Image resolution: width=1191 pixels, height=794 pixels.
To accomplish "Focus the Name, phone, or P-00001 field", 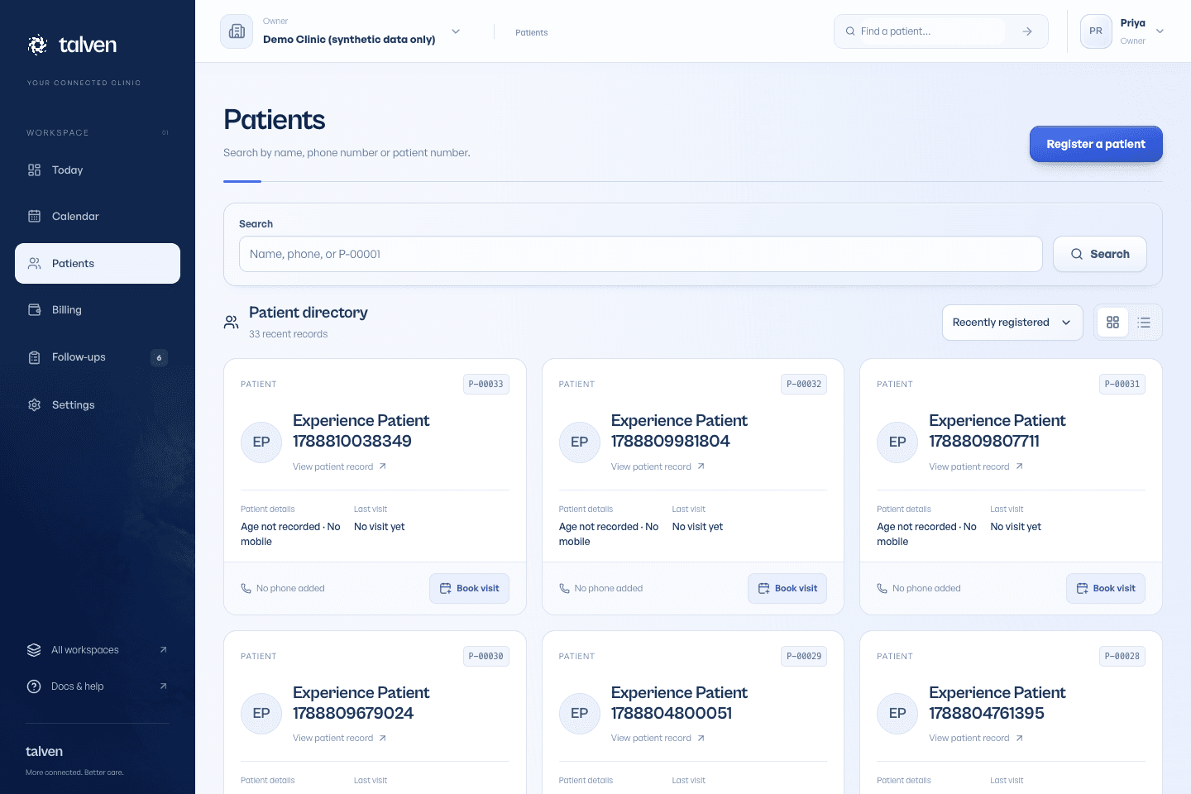I will [x=641, y=254].
